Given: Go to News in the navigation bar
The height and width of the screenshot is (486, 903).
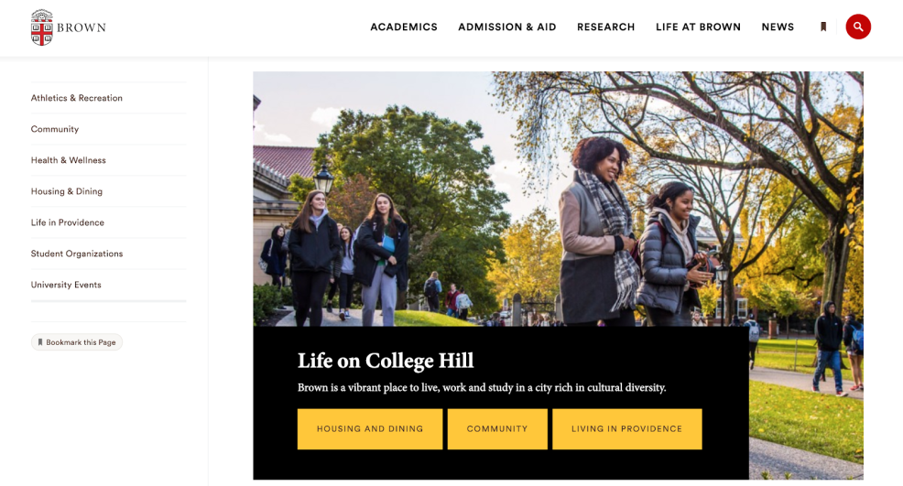Looking at the screenshot, I should [778, 27].
